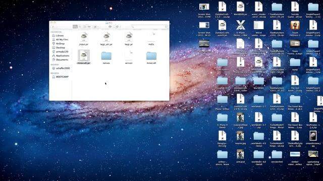Open Applications in the Finder sidebar

pos(61,56)
